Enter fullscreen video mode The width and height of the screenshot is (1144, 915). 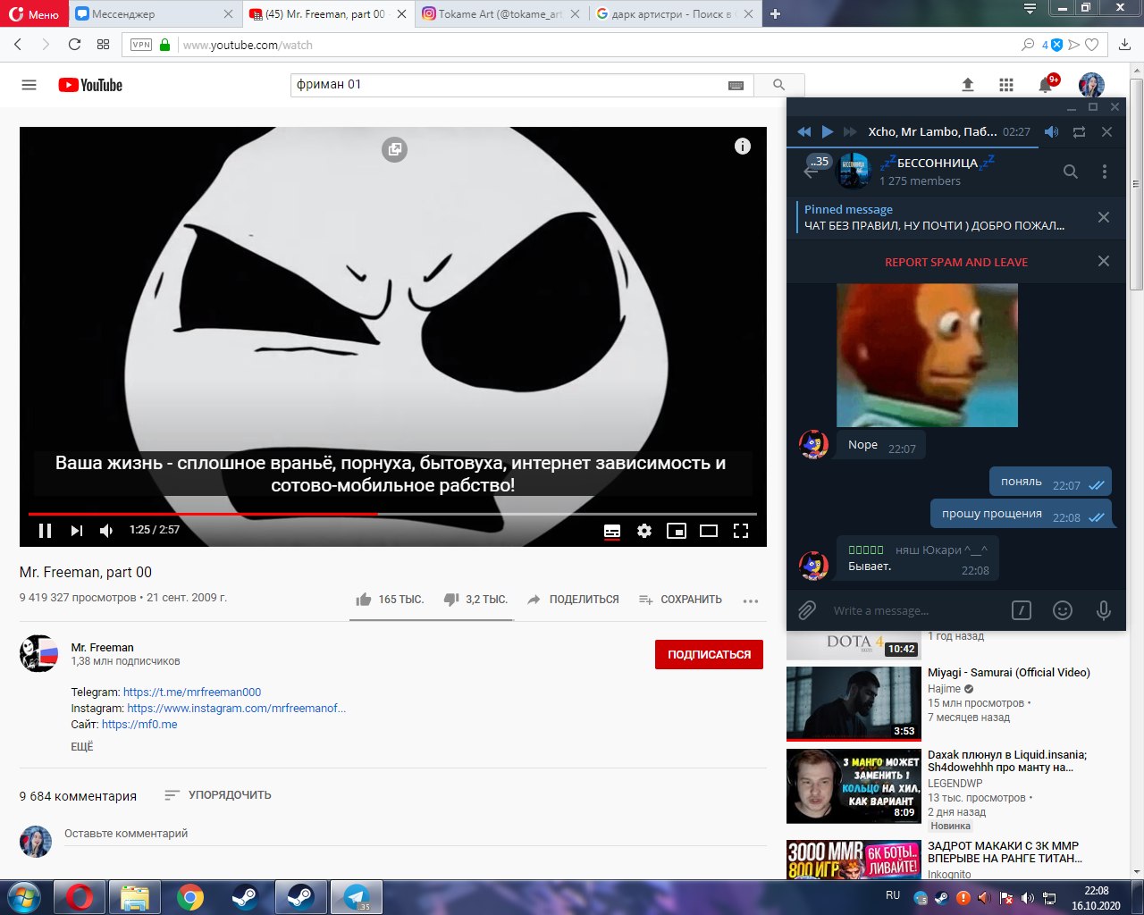coord(741,531)
